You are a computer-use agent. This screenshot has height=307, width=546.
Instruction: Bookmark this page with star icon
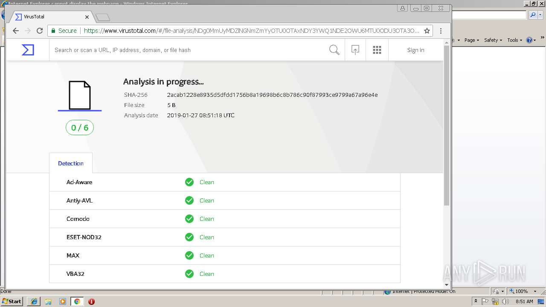point(427,31)
